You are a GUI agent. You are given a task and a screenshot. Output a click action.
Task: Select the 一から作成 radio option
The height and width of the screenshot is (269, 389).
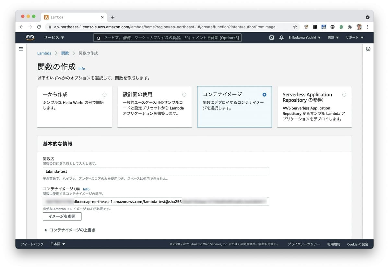104,95
